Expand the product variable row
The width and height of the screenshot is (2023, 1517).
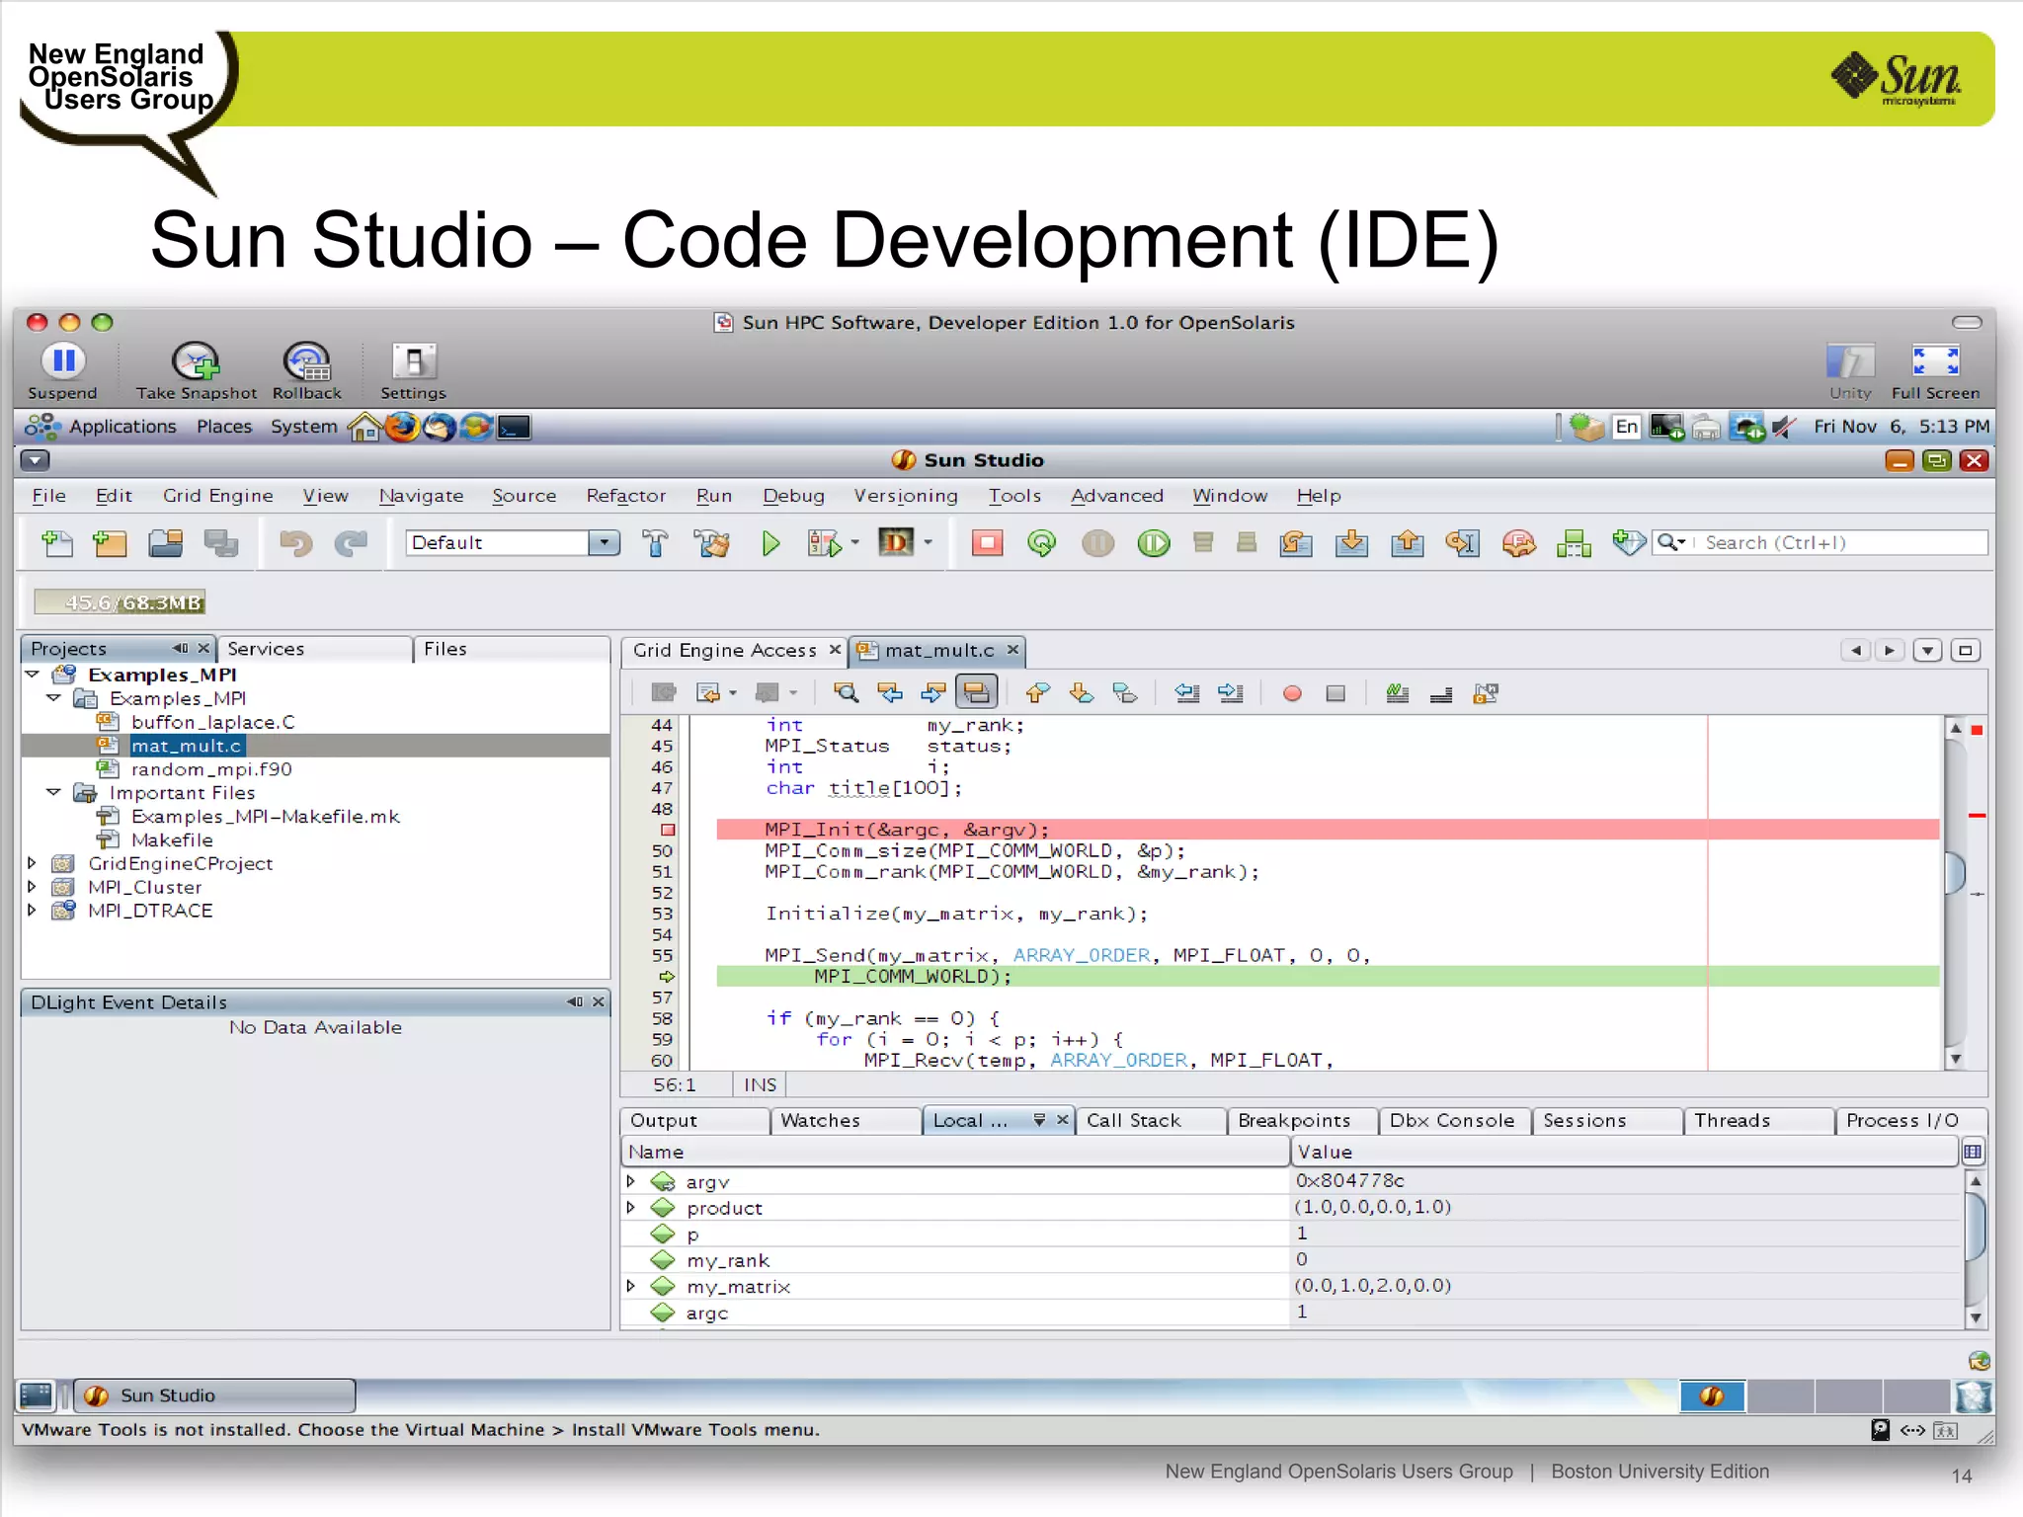pos(631,1207)
